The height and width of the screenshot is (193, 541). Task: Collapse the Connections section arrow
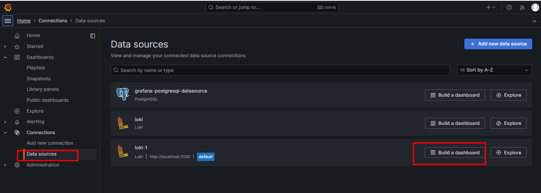point(5,132)
